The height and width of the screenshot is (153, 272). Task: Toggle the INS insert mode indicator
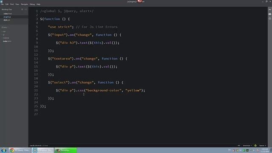pyautogui.click(x=239, y=145)
